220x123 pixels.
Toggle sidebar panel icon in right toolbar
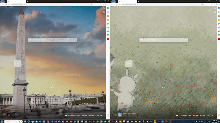214,4
